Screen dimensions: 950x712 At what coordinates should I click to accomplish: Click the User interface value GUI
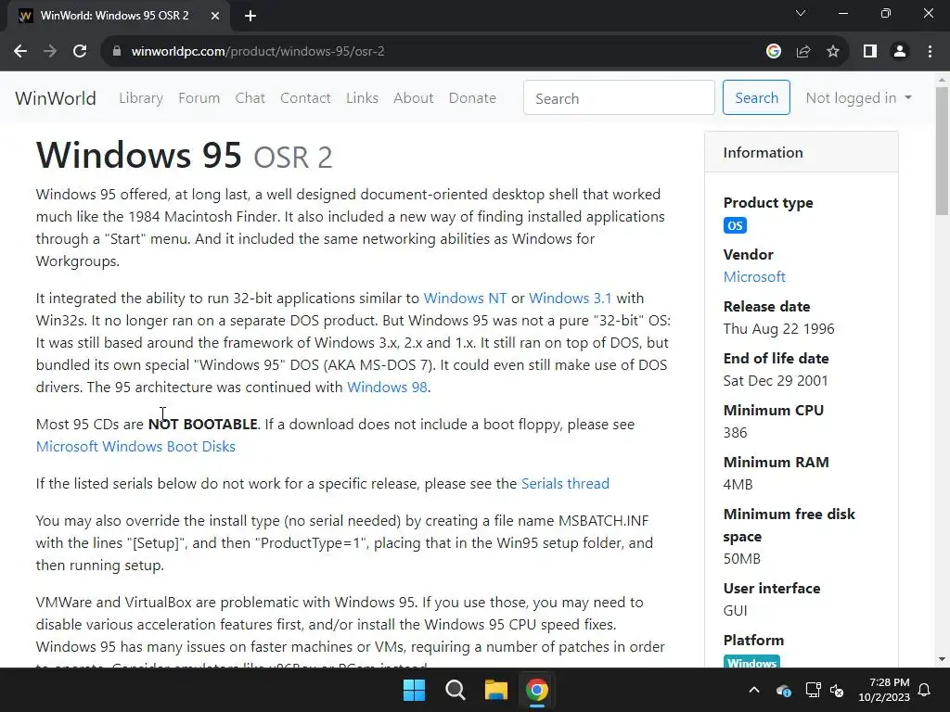pyautogui.click(x=735, y=611)
